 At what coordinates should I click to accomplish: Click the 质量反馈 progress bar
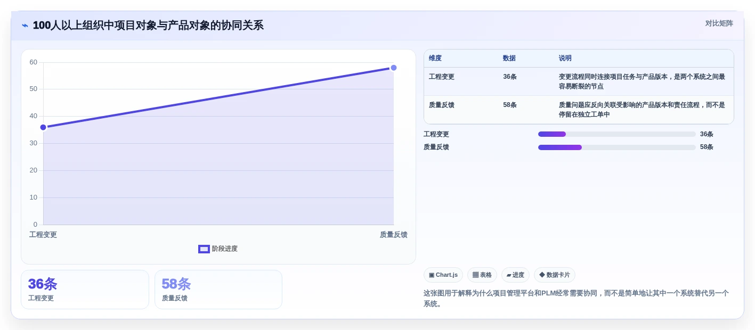pyautogui.click(x=617, y=147)
